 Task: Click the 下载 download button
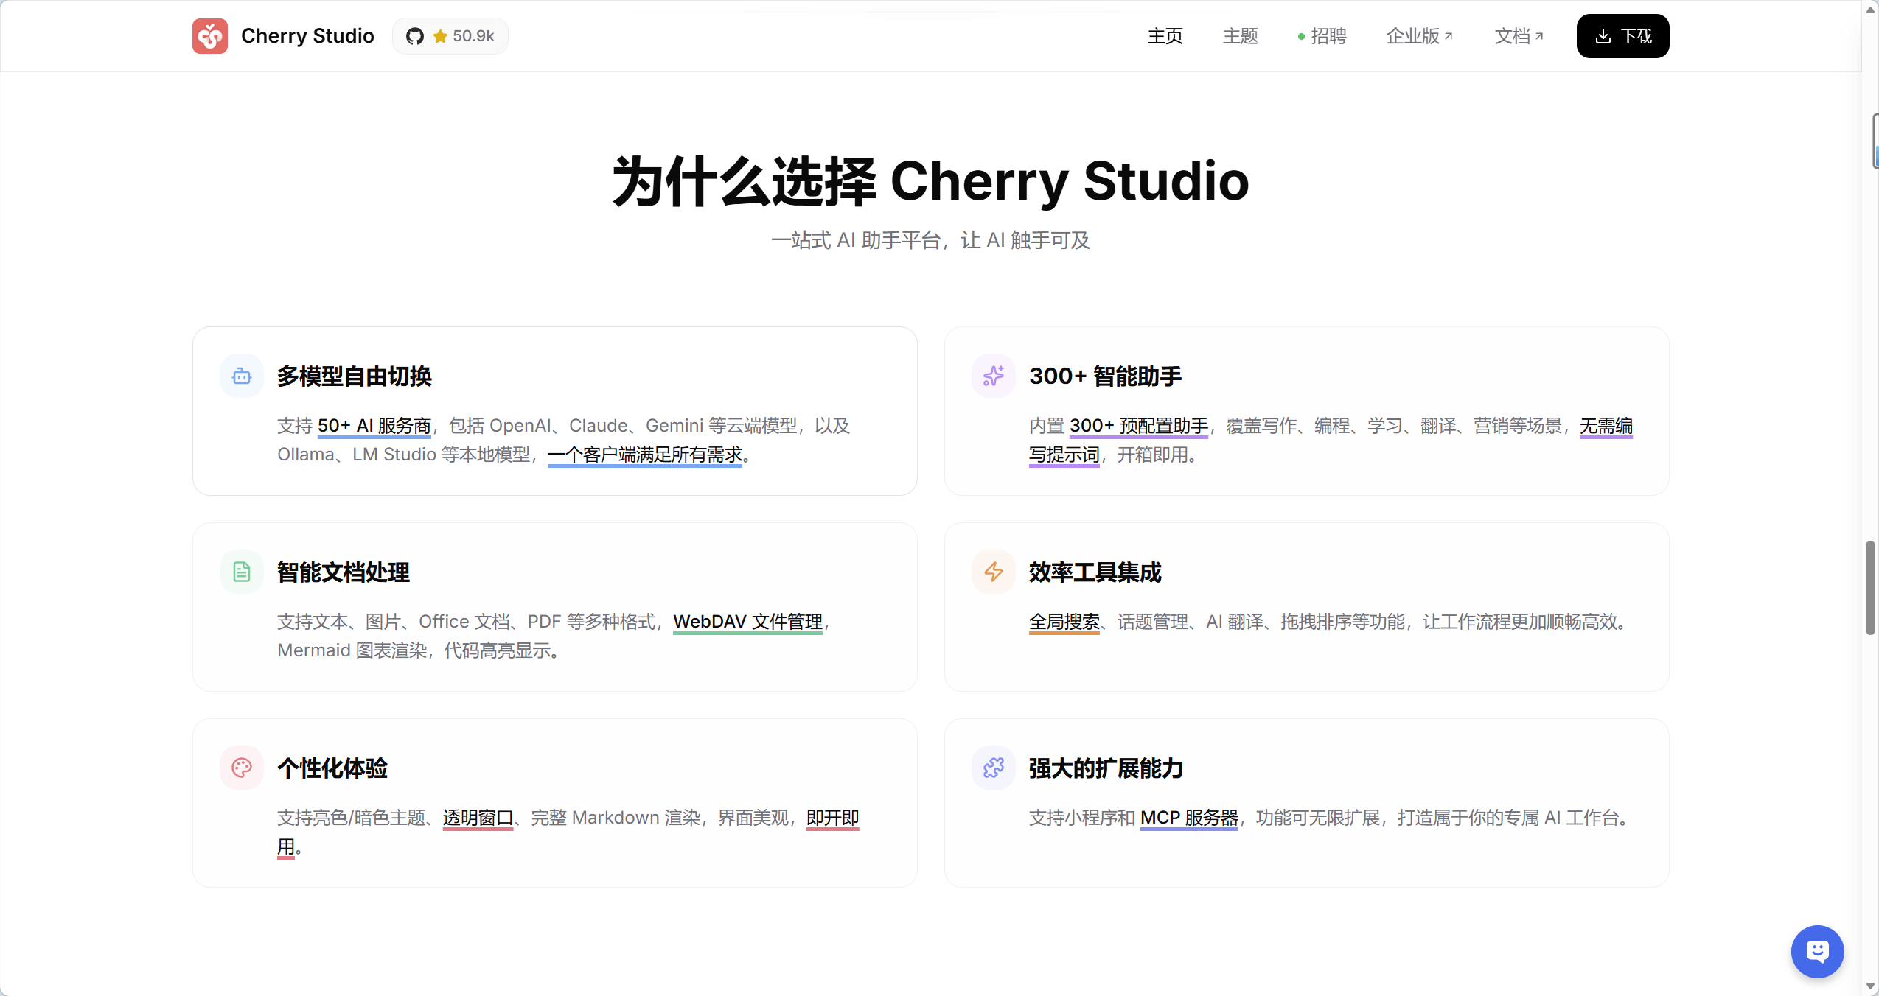pyautogui.click(x=1622, y=36)
